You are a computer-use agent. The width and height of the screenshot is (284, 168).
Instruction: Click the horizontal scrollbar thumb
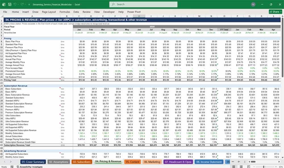[x=253, y=162]
